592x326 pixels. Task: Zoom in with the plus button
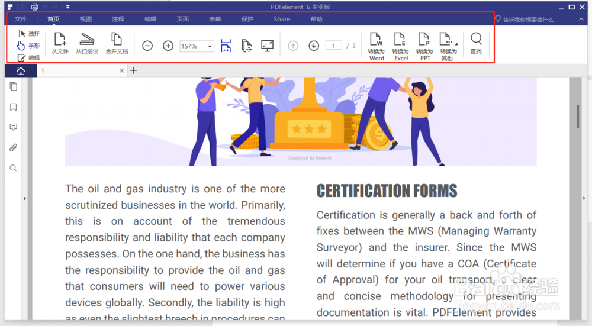point(168,46)
